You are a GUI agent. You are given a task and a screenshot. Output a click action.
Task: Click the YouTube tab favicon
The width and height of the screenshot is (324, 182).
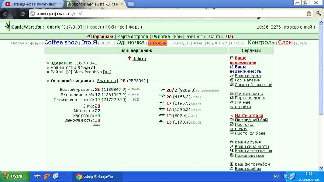pos(8,4)
